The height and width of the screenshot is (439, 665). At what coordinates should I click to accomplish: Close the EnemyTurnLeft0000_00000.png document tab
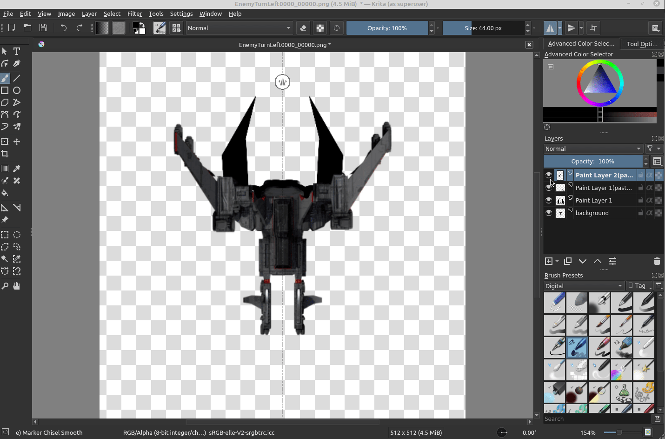[529, 45]
